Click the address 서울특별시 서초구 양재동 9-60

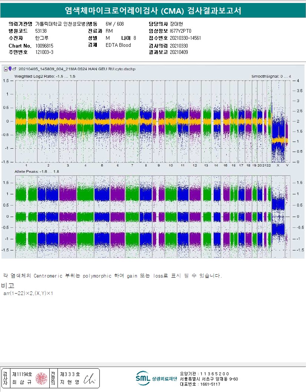[x=209, y=379]
